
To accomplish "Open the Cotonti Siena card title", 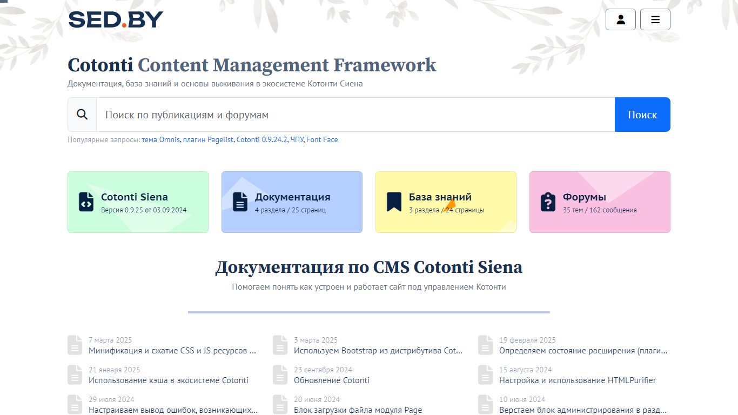I will (135, 197).
